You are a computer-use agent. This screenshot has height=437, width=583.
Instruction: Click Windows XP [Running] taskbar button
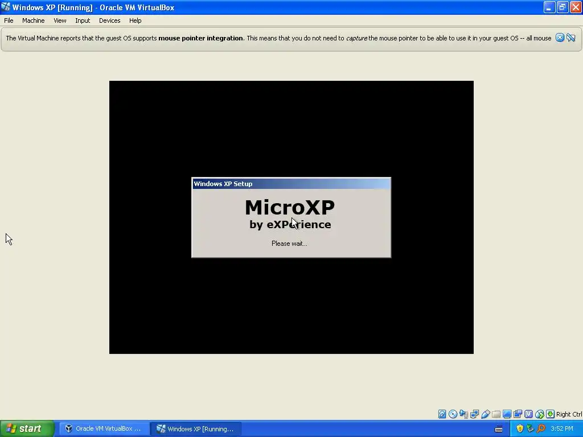pyautogui.click(x=196, y=428)
